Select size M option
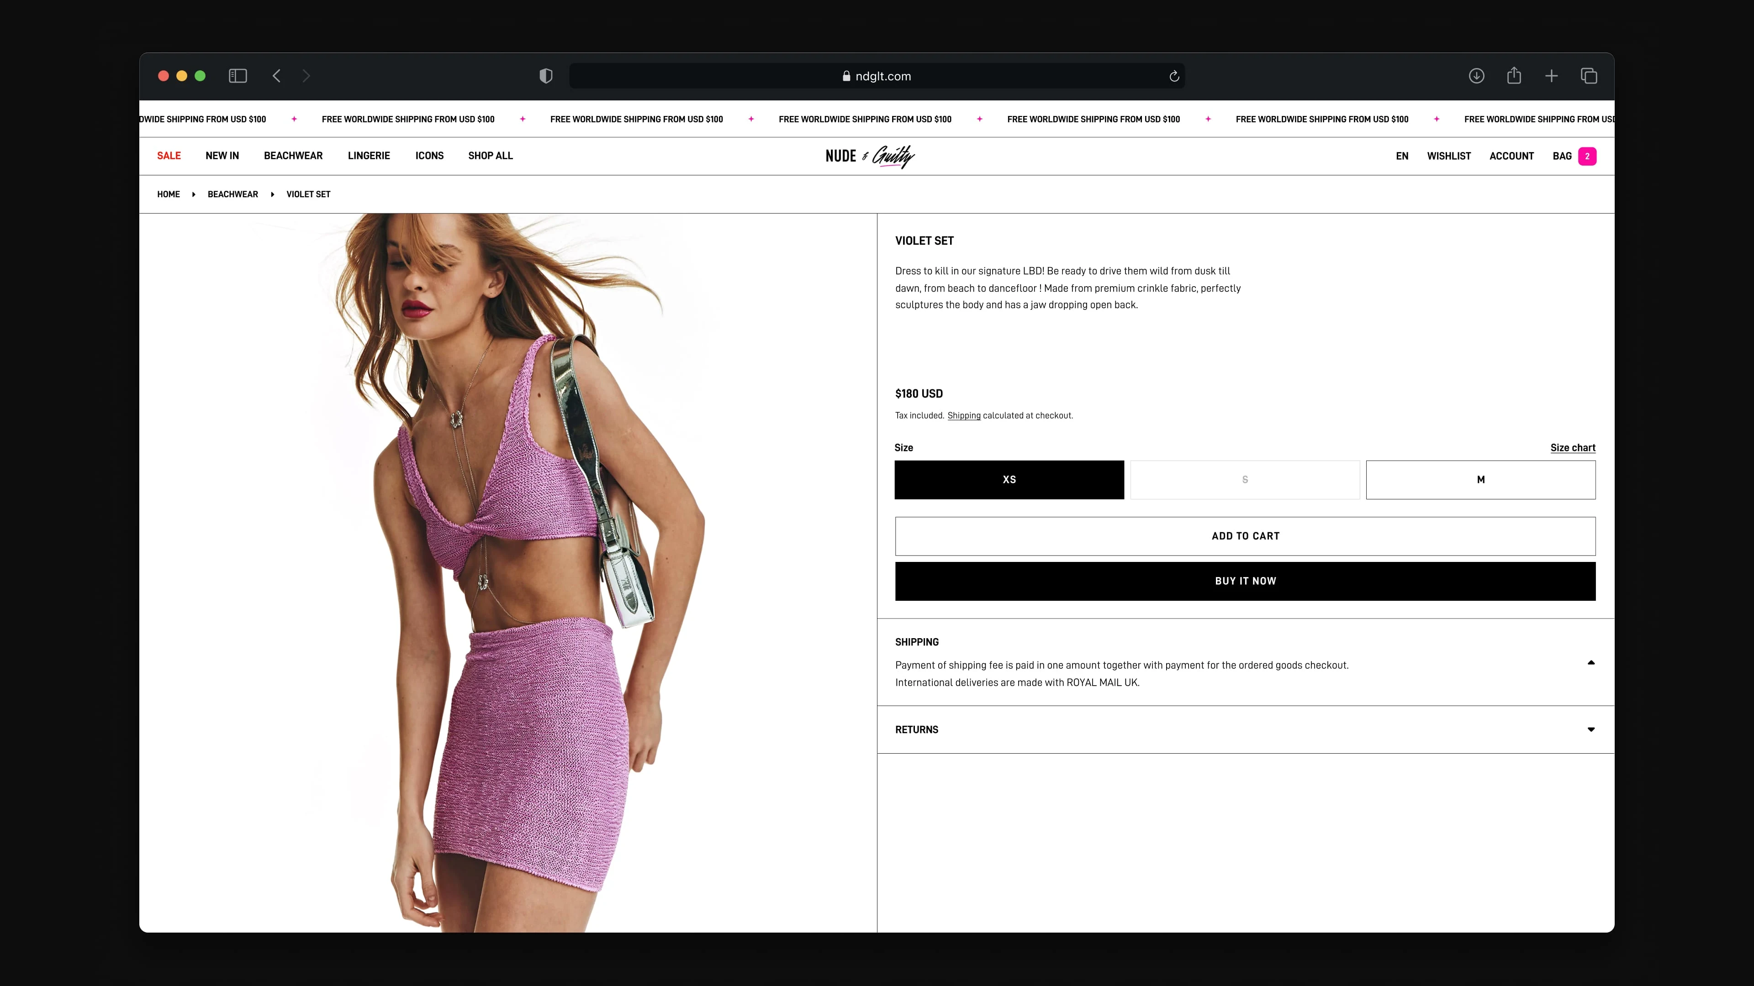 point(1480,480)
